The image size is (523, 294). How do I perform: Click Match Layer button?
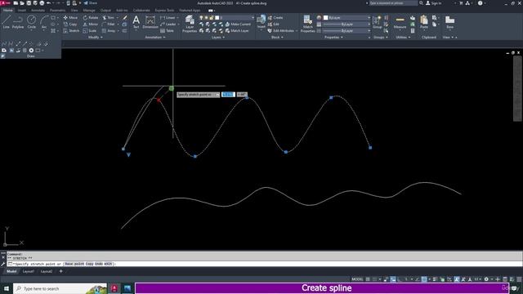pos(237,31)
